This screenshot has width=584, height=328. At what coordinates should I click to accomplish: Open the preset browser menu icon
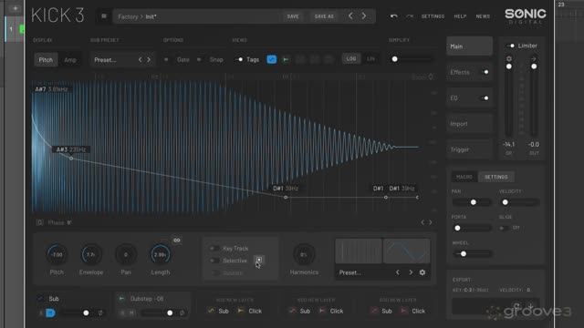click(104, 16)
